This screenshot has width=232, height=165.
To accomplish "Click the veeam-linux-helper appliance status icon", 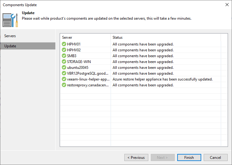I will coord(64,79).
